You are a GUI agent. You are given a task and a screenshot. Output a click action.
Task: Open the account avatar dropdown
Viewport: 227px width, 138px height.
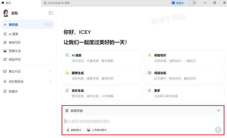(192, 3)
